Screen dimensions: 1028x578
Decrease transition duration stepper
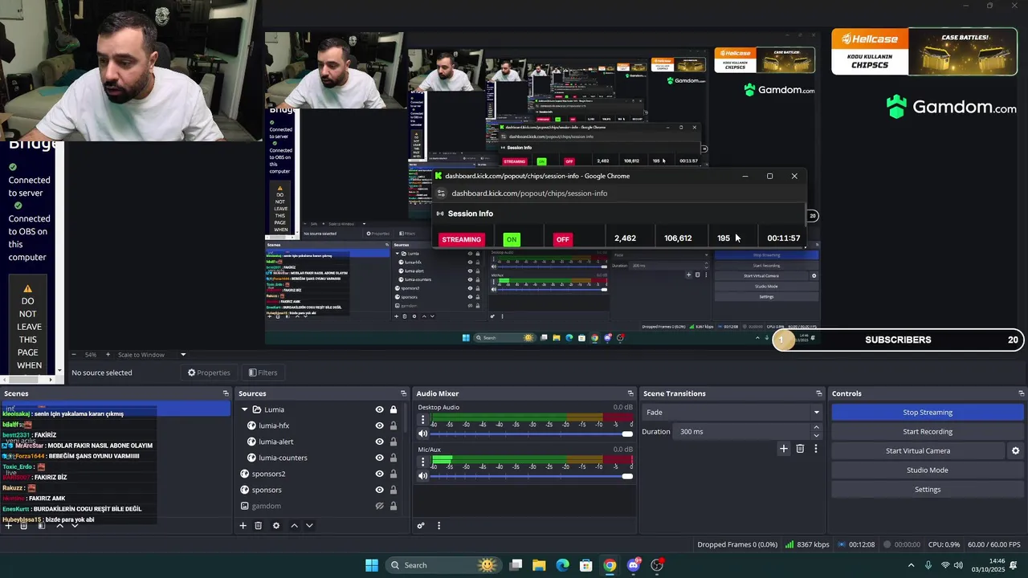click(817, 435)
